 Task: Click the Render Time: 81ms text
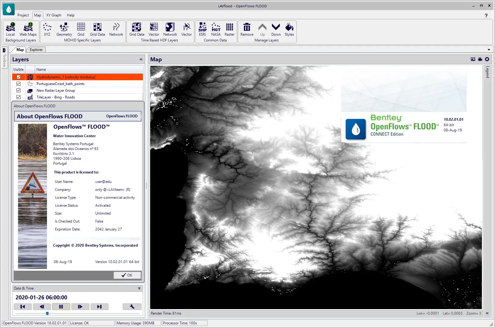tap(166, 313)
